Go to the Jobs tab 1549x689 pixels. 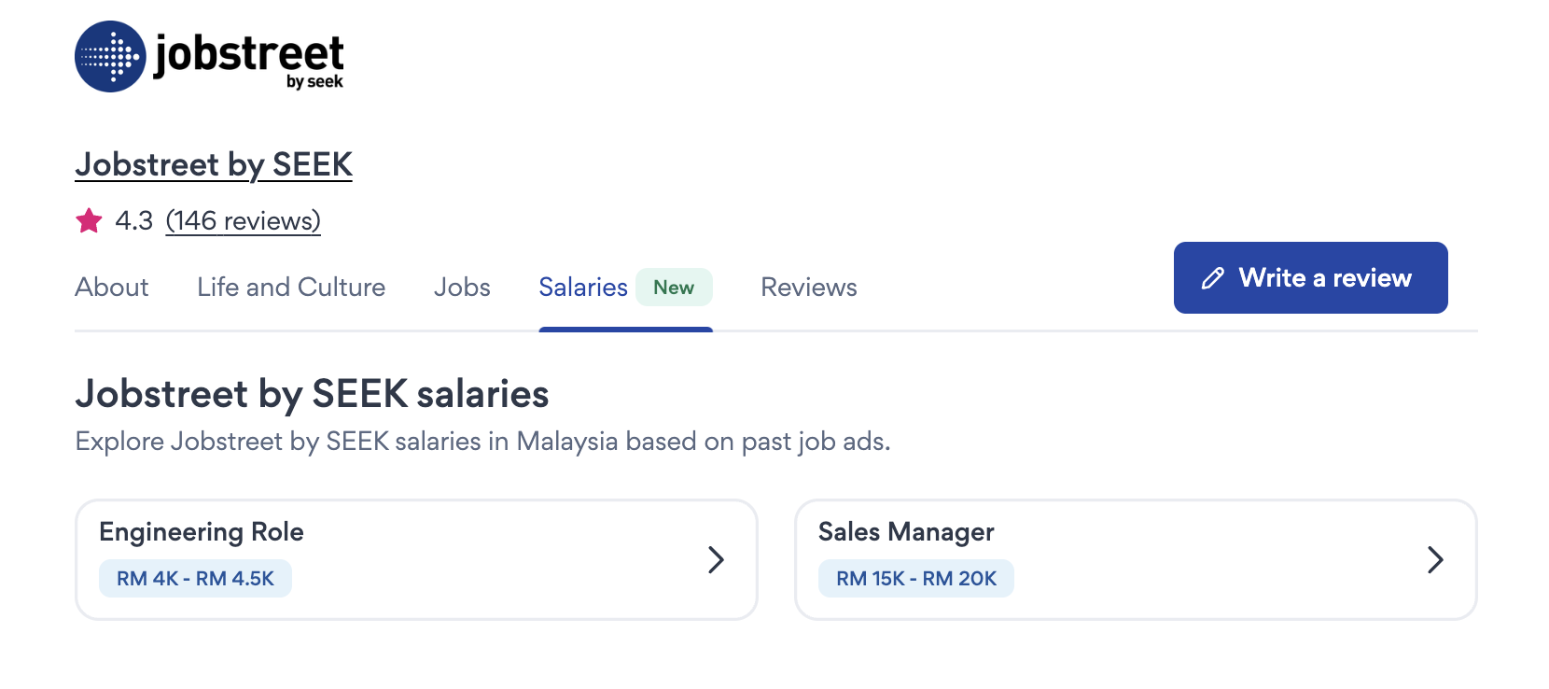(x=462, y=288)
